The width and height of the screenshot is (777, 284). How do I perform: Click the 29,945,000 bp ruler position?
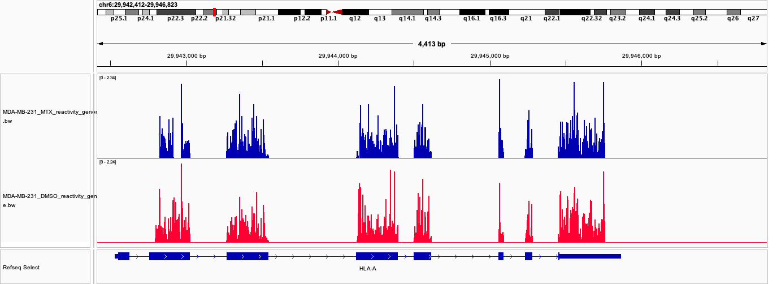coord(490,56)
